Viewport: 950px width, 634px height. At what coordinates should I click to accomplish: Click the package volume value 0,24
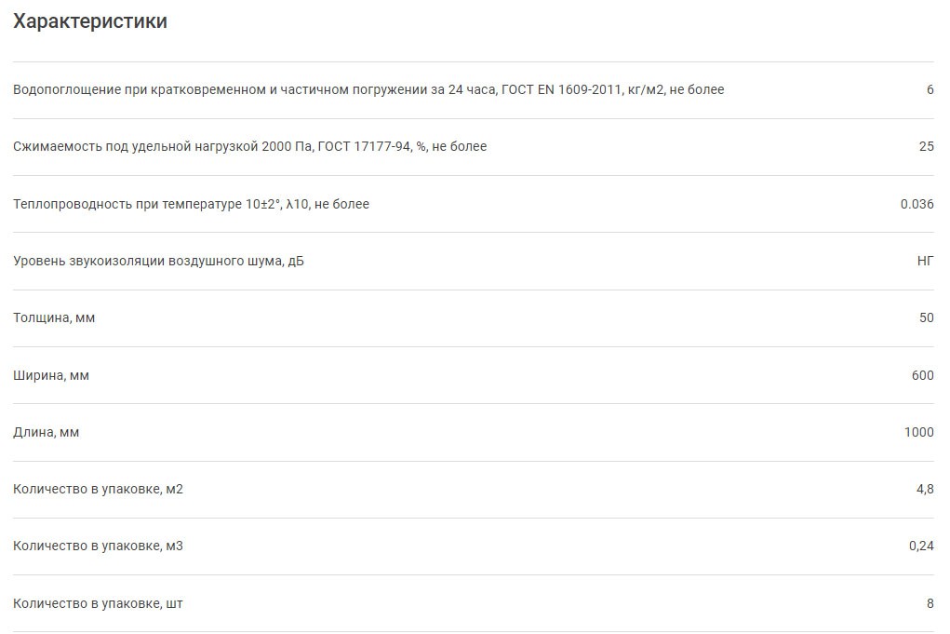tap(921, 546)
